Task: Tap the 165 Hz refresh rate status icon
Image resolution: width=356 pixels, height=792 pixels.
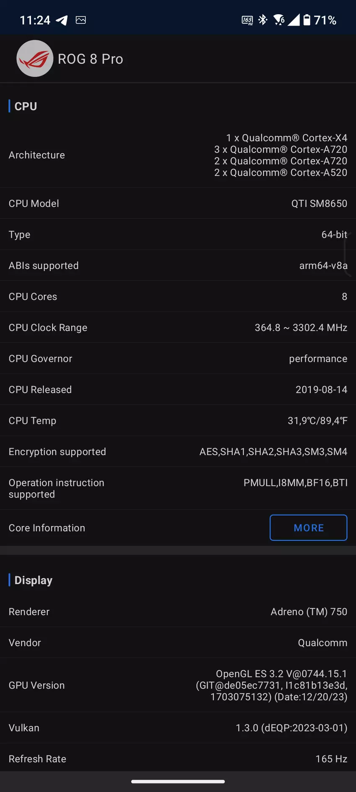Action: coord(247,20)
